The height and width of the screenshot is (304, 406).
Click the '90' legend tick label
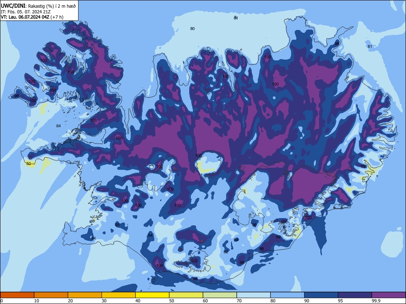[307, 301]
